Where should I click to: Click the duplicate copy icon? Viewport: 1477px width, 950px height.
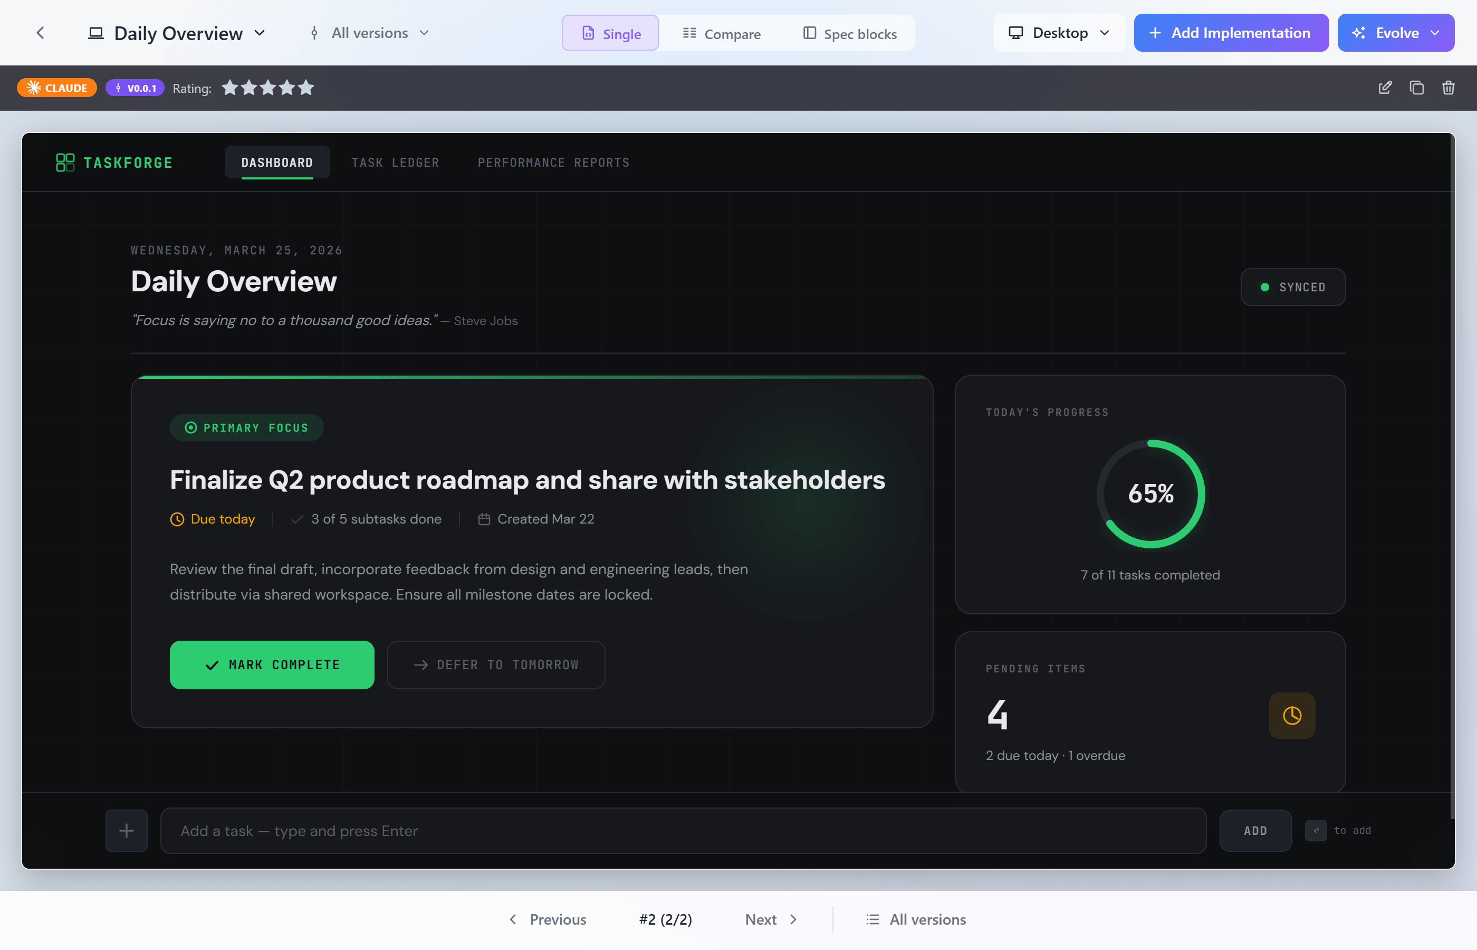pos(1416,88)
